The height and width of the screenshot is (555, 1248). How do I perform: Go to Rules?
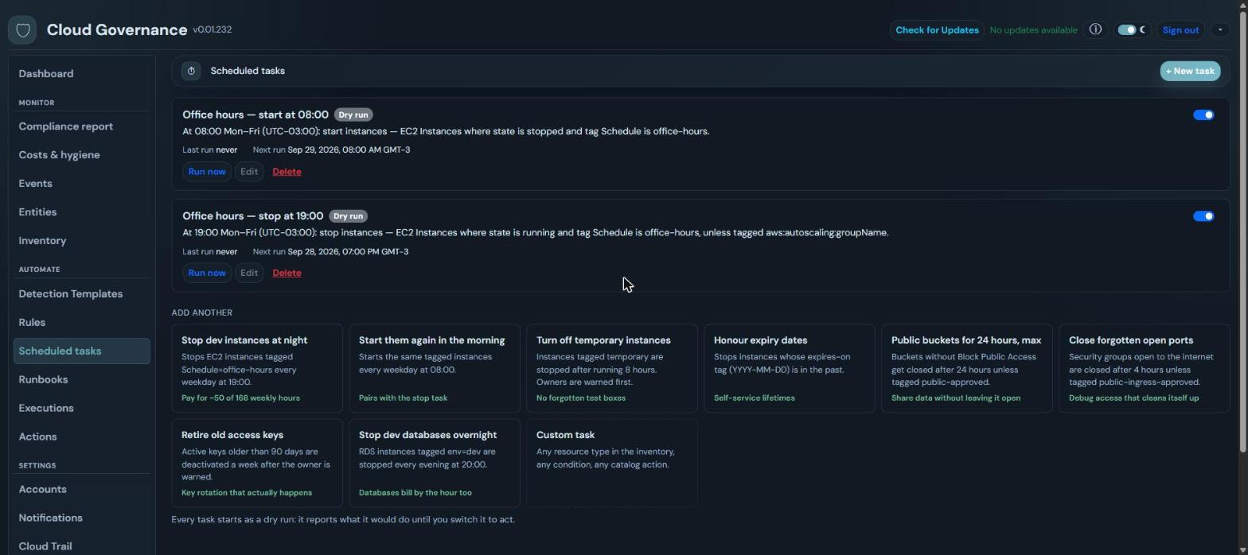[x=82, y=323]
